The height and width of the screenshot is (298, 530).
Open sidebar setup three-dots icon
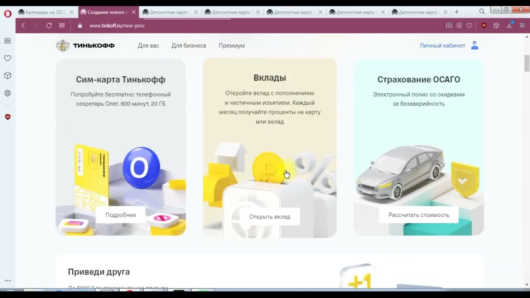click(x=7, y=281)
